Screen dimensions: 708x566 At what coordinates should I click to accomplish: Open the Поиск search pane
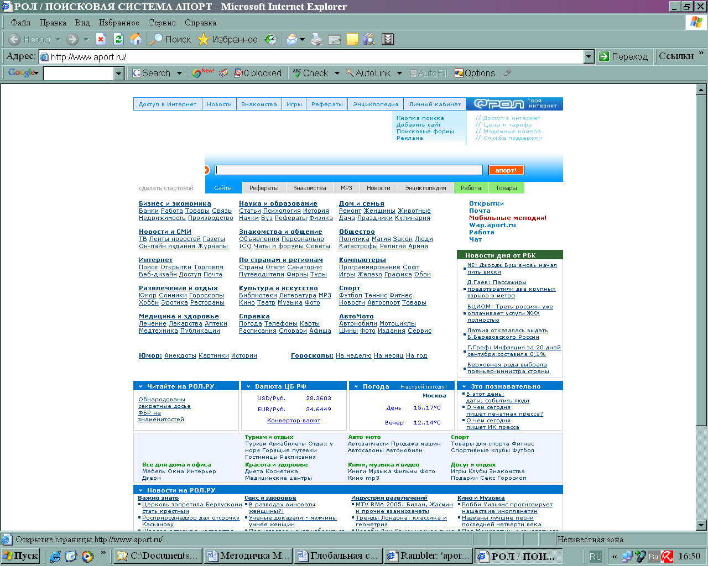point(170,39)
